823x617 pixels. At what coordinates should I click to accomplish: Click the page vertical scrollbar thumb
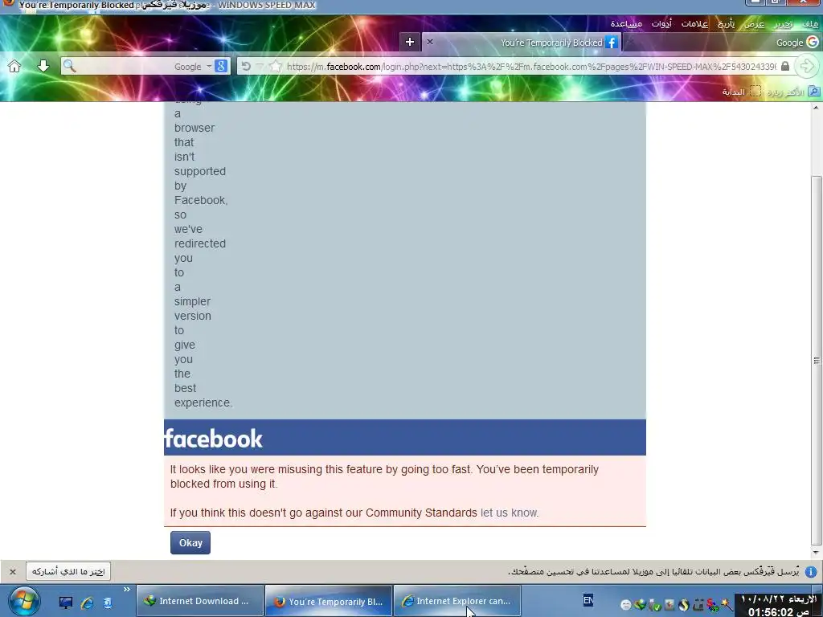point(817,361)
